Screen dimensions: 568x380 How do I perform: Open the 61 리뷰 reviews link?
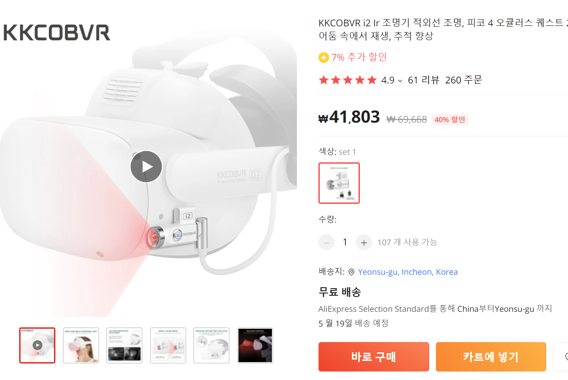(424, 80)
